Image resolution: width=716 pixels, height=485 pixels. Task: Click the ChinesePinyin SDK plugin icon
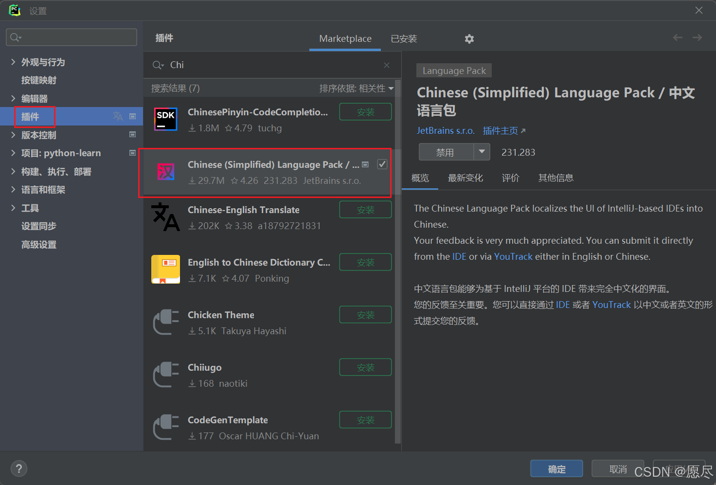click(166, 119)
